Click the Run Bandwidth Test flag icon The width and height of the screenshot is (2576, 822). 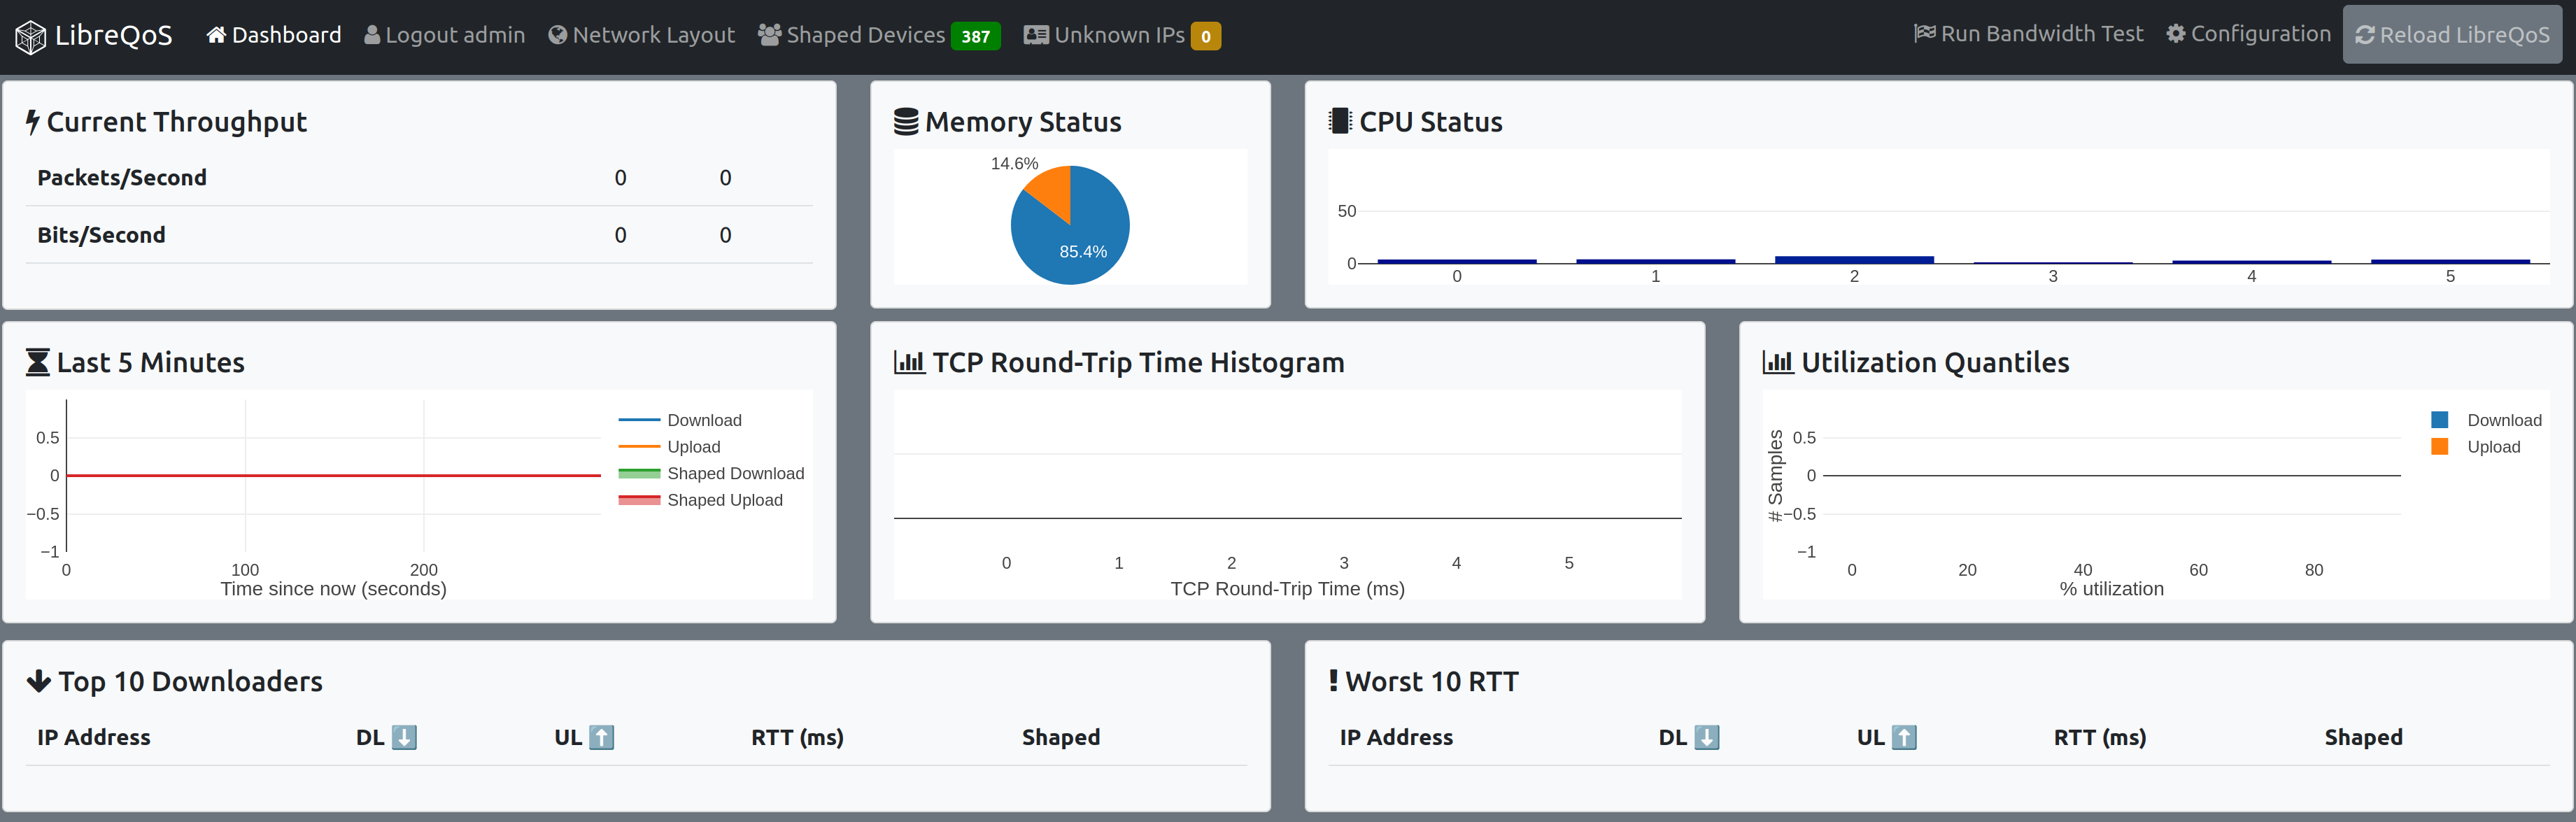[x=1923, y=33]
